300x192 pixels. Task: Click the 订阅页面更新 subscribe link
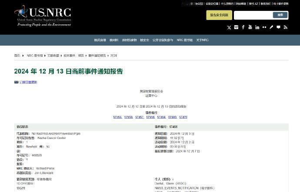pos(28,82)
